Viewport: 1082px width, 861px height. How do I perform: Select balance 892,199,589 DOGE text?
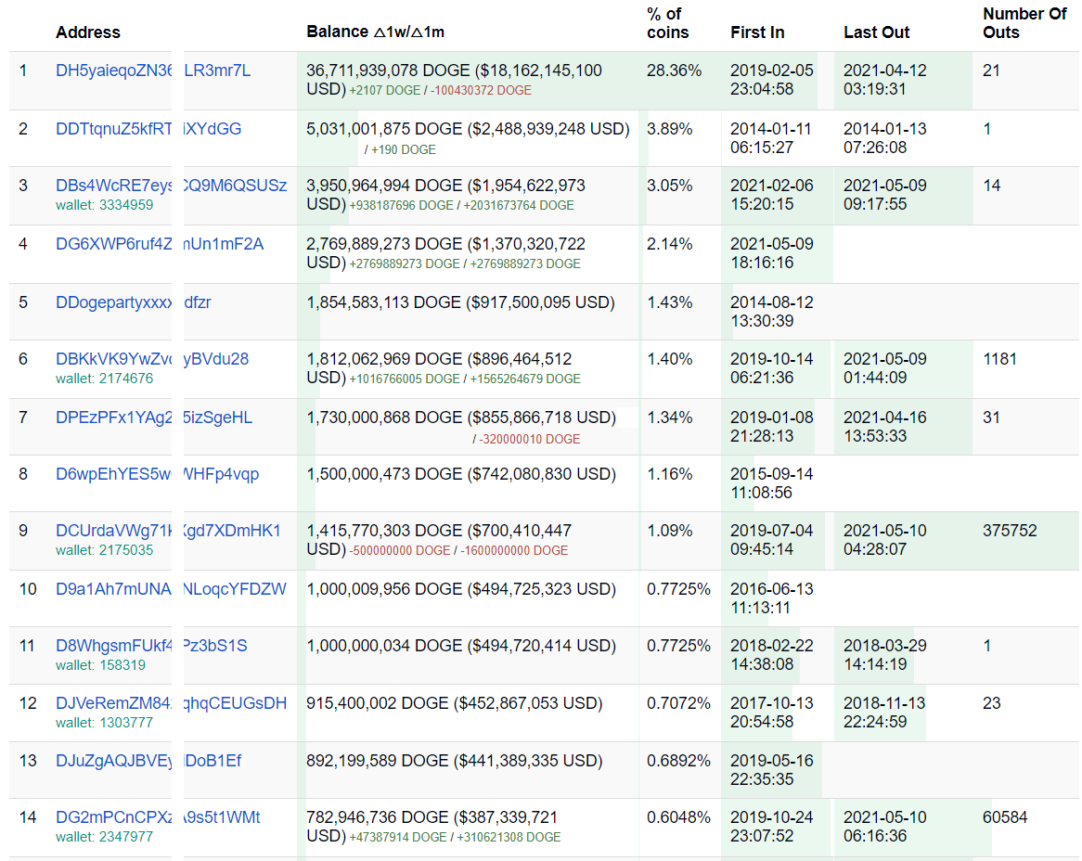(x=378, y=761)
